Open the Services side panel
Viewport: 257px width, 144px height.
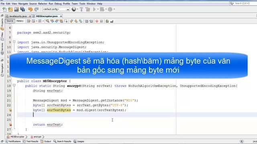[x=2, y=49]
